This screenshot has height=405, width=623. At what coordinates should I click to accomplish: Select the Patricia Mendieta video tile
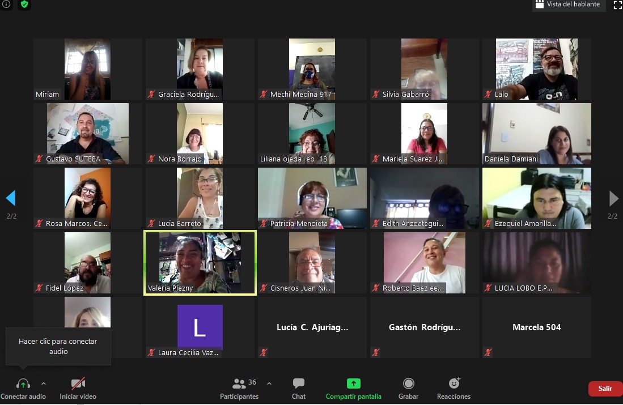[x=312, y=198]
